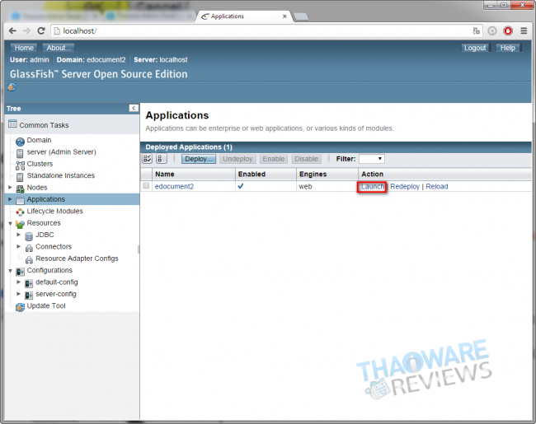Click the Domain globe icon
Viewport: 536px width, 424px height.
pos(20,141)
